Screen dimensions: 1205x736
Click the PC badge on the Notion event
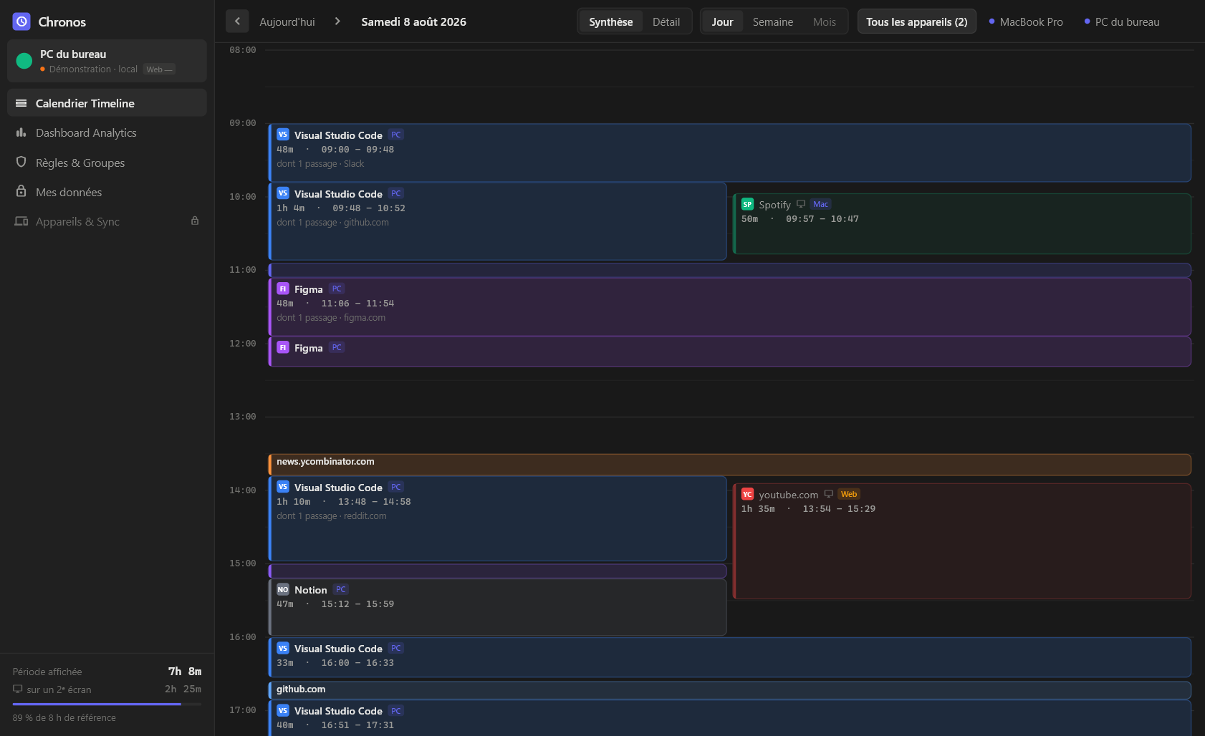coord(341,589)
